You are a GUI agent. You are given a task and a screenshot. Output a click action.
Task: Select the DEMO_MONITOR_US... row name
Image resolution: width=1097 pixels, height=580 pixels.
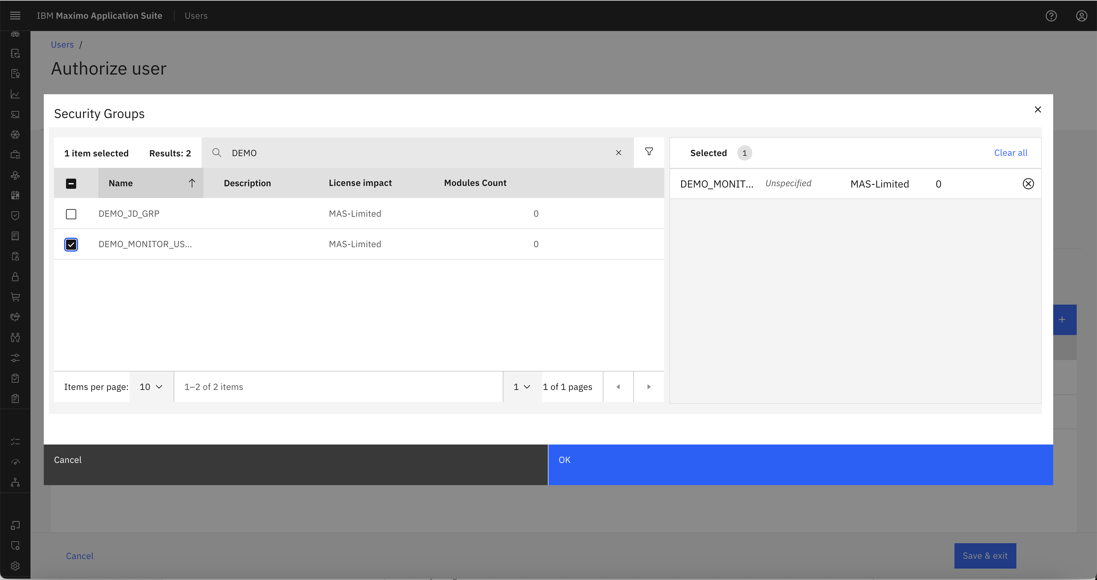[145, 244]
